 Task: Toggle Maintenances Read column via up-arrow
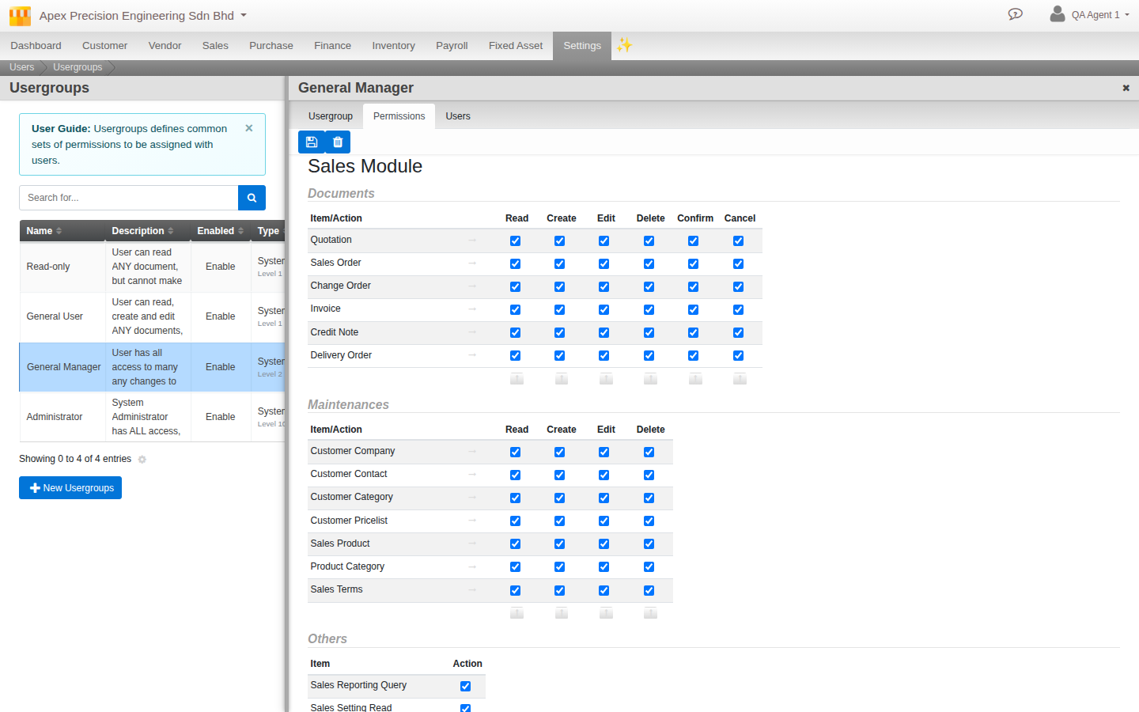pyautogui.click(x=517, y=613)
